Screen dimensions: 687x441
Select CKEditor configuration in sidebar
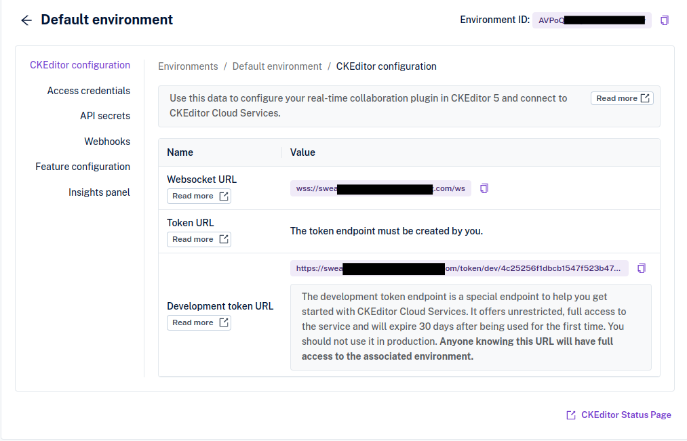click(x=80, y=65)
